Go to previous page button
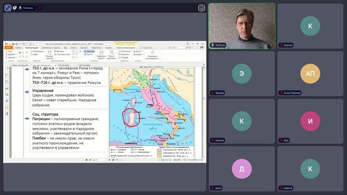Screen dimensions: 347x195 90,160
